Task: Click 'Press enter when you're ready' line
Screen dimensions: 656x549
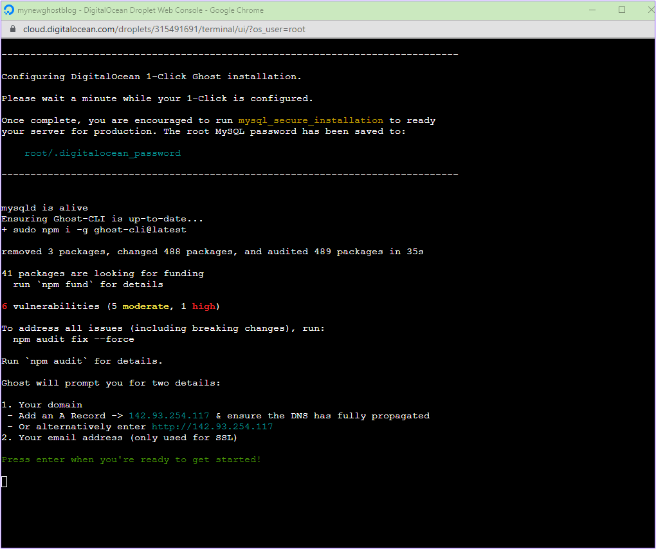Action: (x=131, y=460)
